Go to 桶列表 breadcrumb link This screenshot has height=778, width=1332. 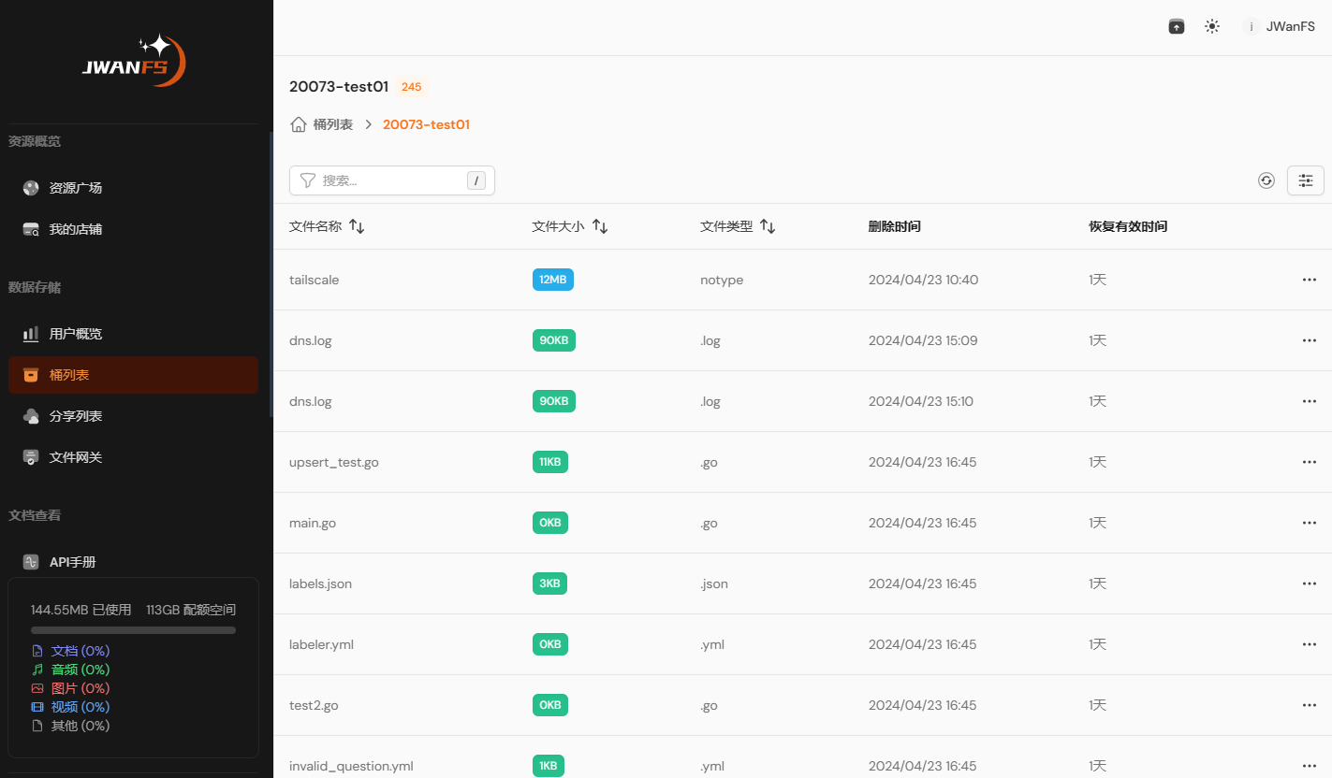[333, 124]
